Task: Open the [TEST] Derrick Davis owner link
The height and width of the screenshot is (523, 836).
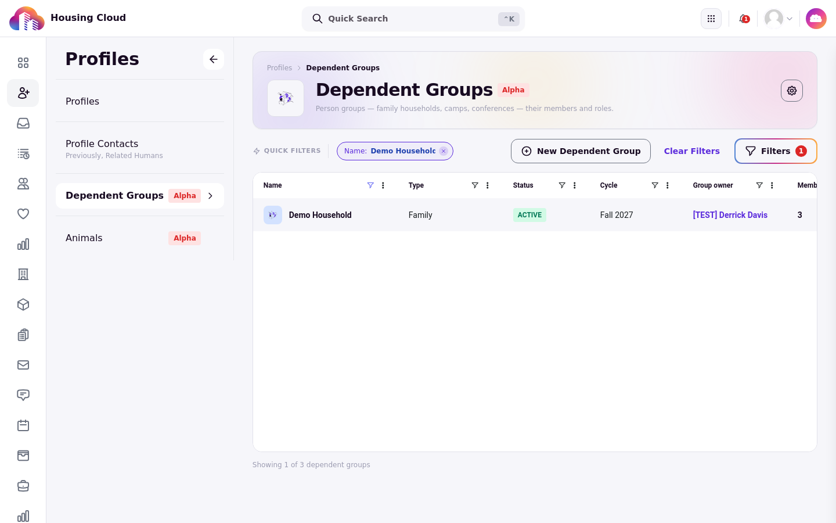Action: pos(730,215)
